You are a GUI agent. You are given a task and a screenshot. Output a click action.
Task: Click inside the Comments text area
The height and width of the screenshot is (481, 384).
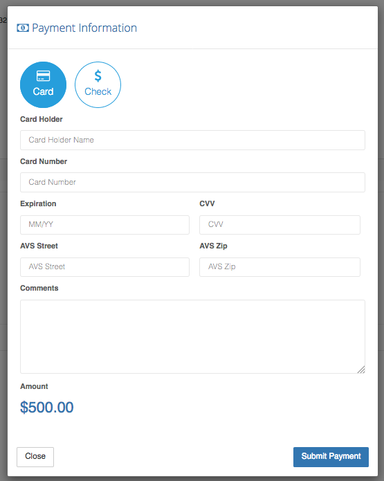pos(192,336)
